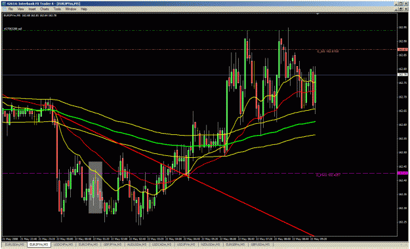Minimize the inner chart window
Viewport: 410px width, 249px height.
click(396, 9)
